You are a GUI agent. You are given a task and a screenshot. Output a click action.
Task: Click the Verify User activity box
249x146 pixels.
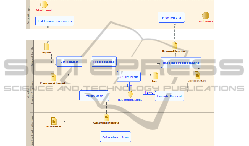[x=95, y=96]
